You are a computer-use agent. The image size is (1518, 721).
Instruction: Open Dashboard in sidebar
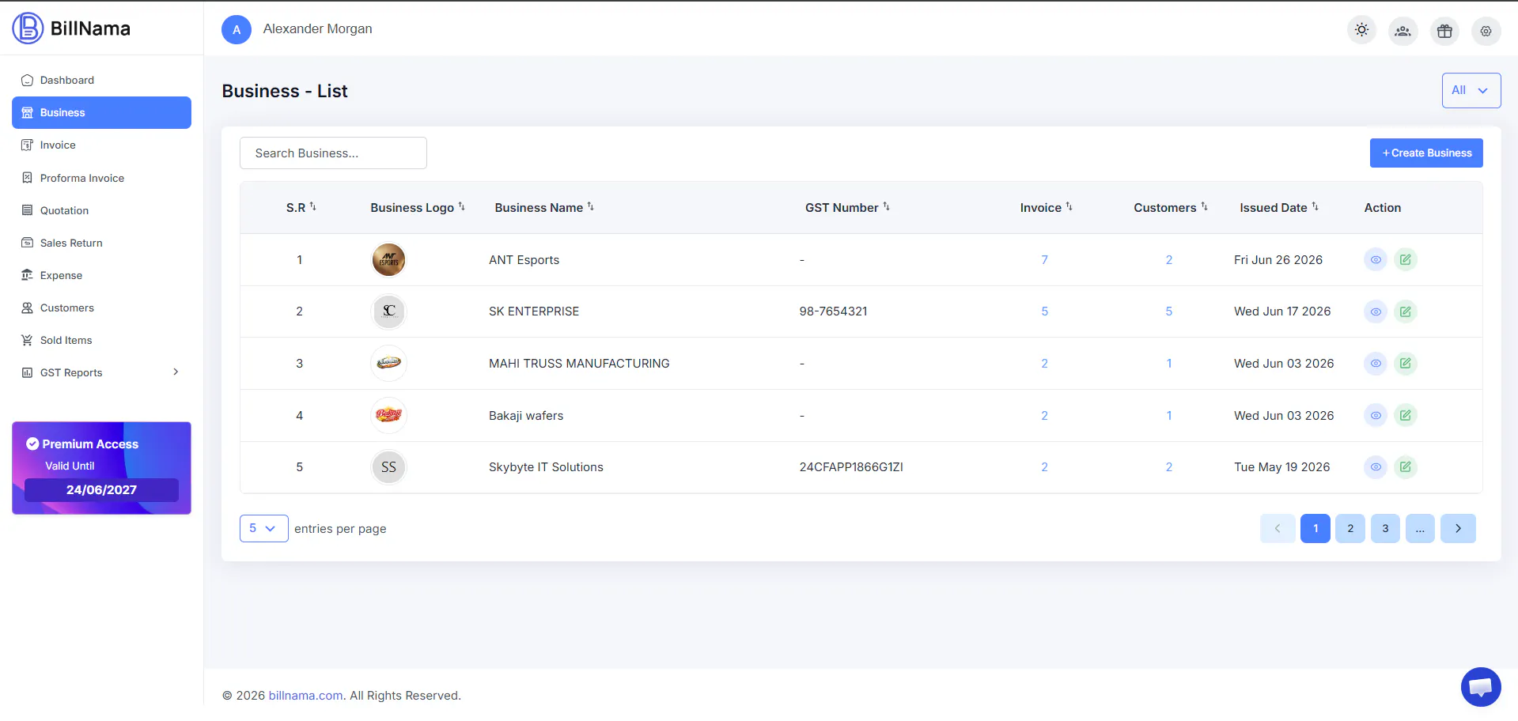pos(101,80)
